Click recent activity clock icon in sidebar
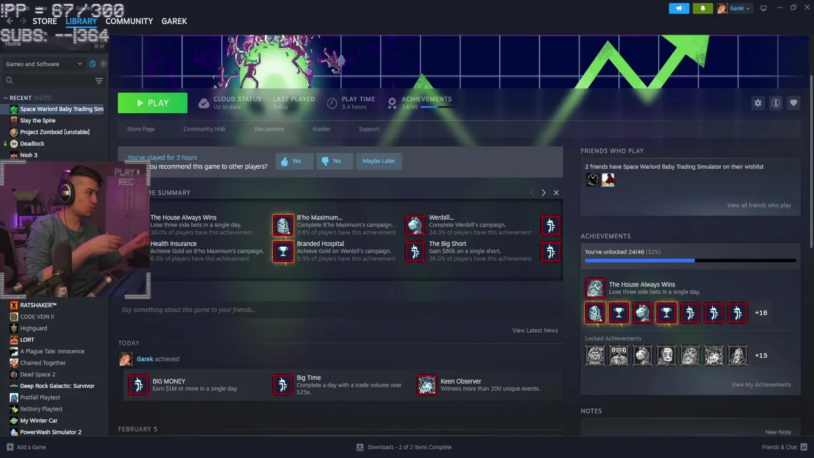The width and height of the screenshot is (814, 458). pyautogui.click(x=92, y=64)
